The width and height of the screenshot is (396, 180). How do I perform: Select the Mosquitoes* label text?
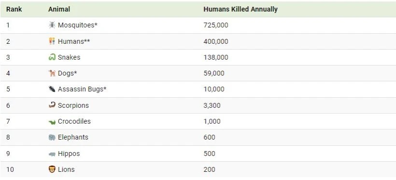78,25
